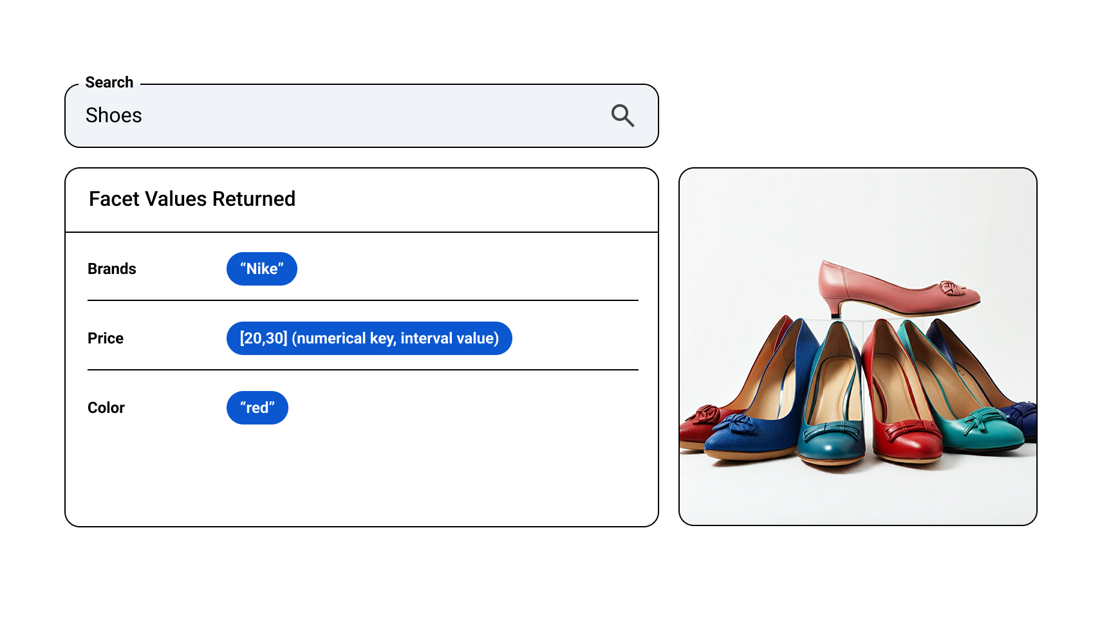Click the Facet Values Returned heading
Image resolution: width=1102 pixels, height=620 pixels.
(192, 199)
